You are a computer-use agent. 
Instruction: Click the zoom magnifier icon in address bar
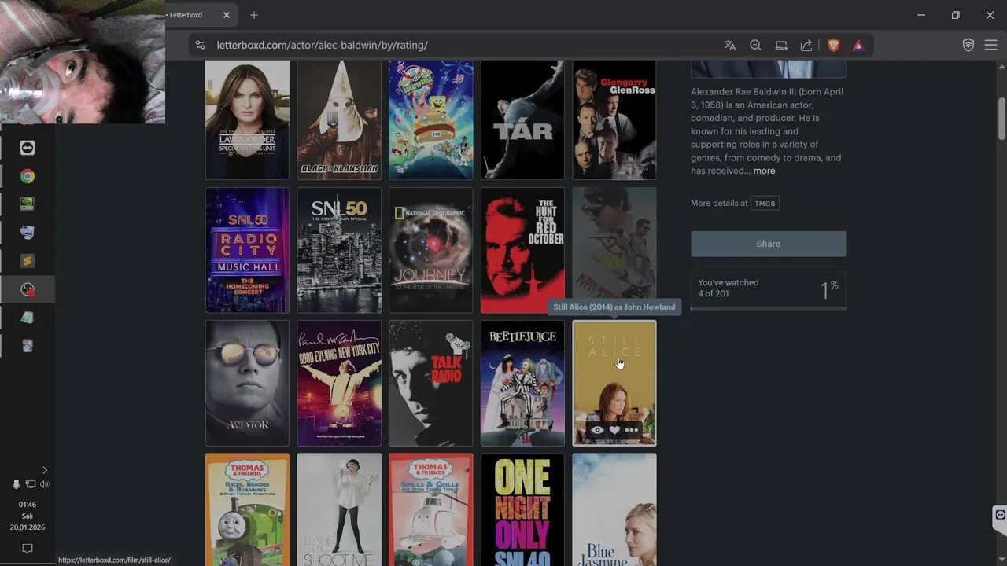(755, 46)
